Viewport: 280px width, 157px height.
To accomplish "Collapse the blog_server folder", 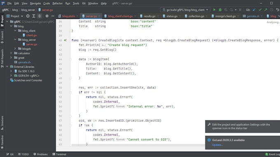I will click(15, 40).
